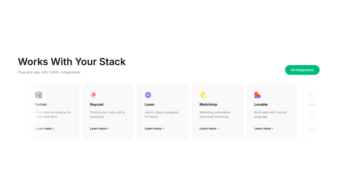
Task: Open the All Integrations button
Action: [x=302, y=70]
